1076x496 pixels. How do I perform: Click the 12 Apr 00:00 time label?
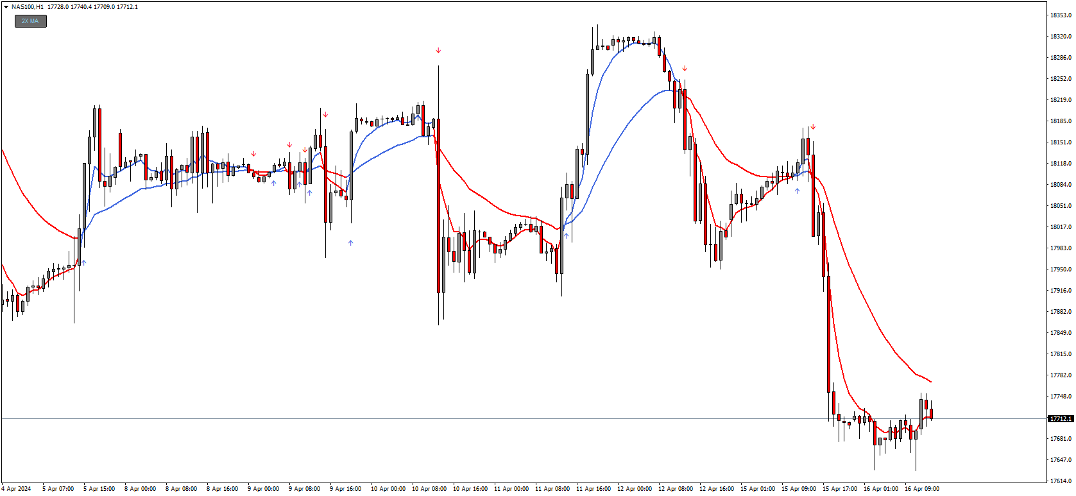(634, 489)
